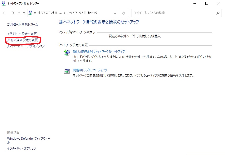Click the up one level arrow
The height and width of the screenshot is (156, 225).
click(24, 13)
